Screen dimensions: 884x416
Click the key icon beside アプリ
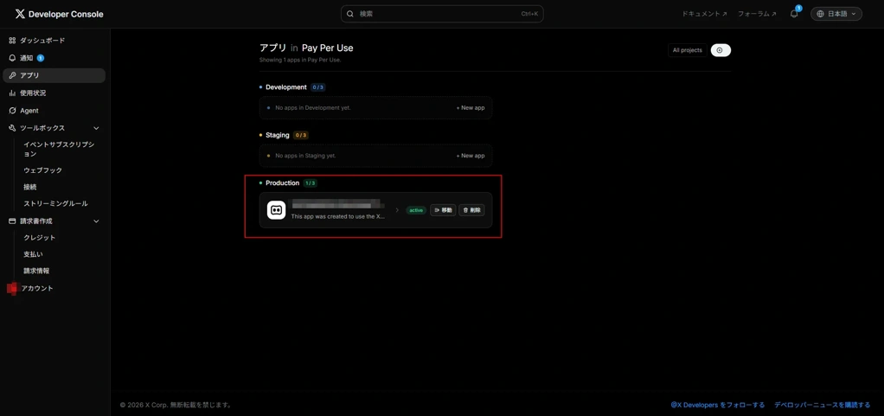pos(12,75)
